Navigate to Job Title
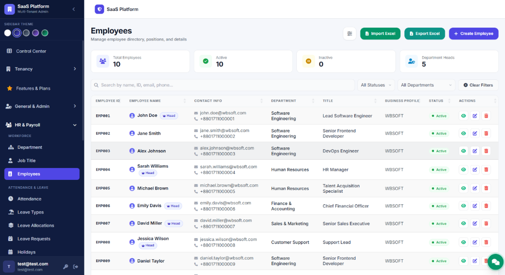The image size is (505, 275). point(42,160)
